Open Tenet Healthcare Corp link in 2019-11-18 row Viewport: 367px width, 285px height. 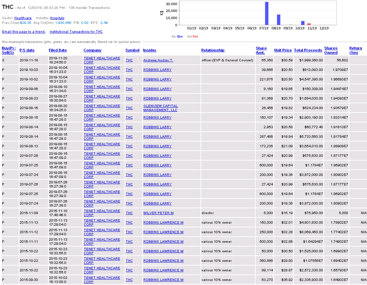click(x=102, y=60)
